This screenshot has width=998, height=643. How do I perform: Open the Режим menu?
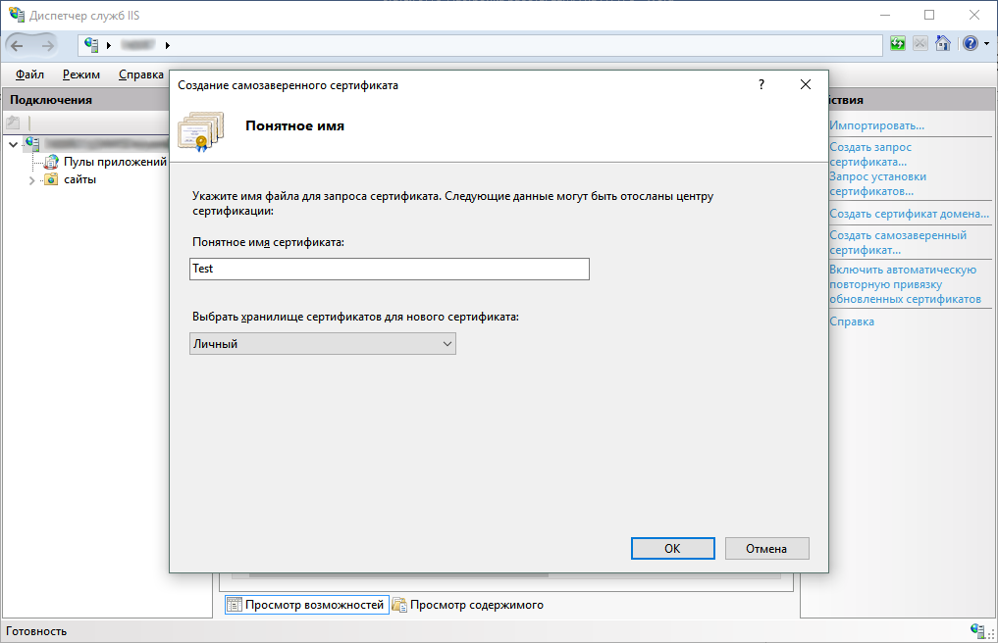tap(80, 74)
